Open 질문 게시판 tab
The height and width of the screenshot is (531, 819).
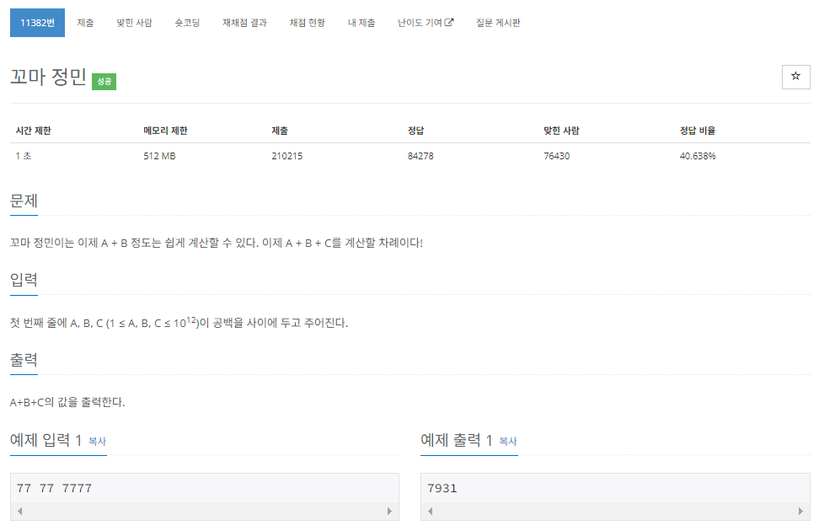(498, 23)
